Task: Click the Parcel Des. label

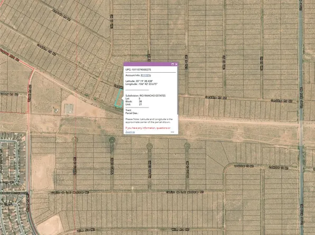Action: pos(132,113)
